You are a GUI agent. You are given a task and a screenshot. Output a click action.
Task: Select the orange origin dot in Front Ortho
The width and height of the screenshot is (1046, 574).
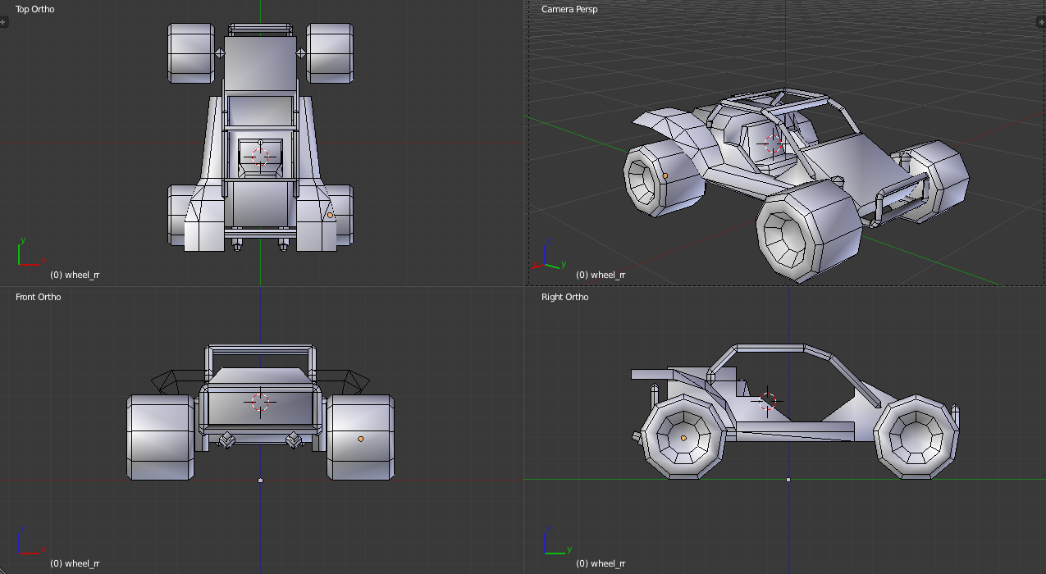point(360,440)
